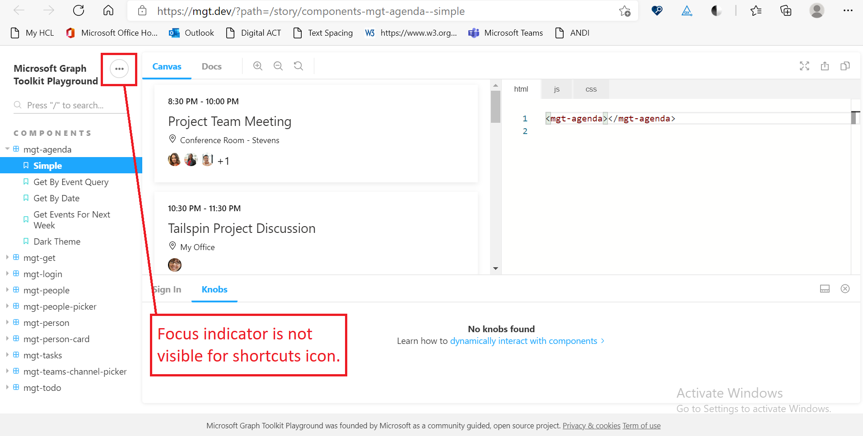Open the Get By Date story
Viewport: 863px width, 436px height.
[56, 198]
